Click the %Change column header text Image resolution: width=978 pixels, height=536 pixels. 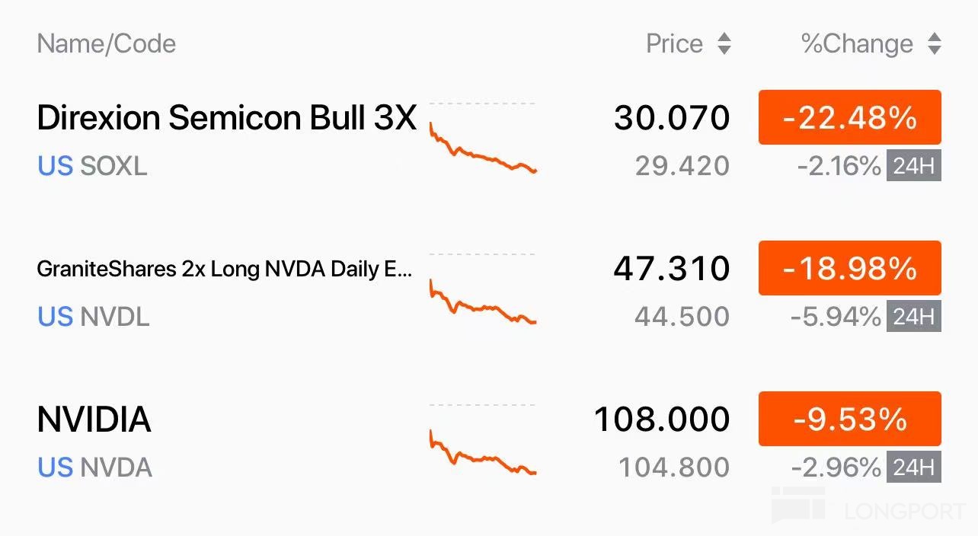(857, 44)
